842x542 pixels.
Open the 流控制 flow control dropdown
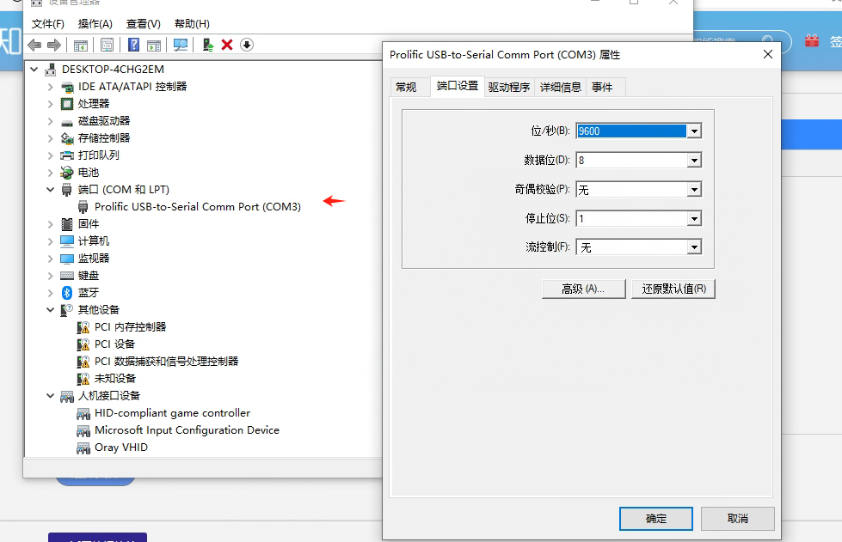694,247
